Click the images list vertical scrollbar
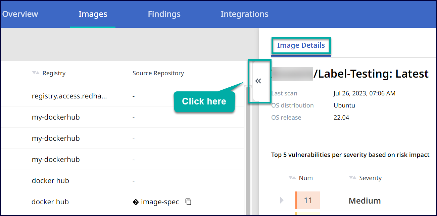Viewport: 437px width, 216px height. 248,151
